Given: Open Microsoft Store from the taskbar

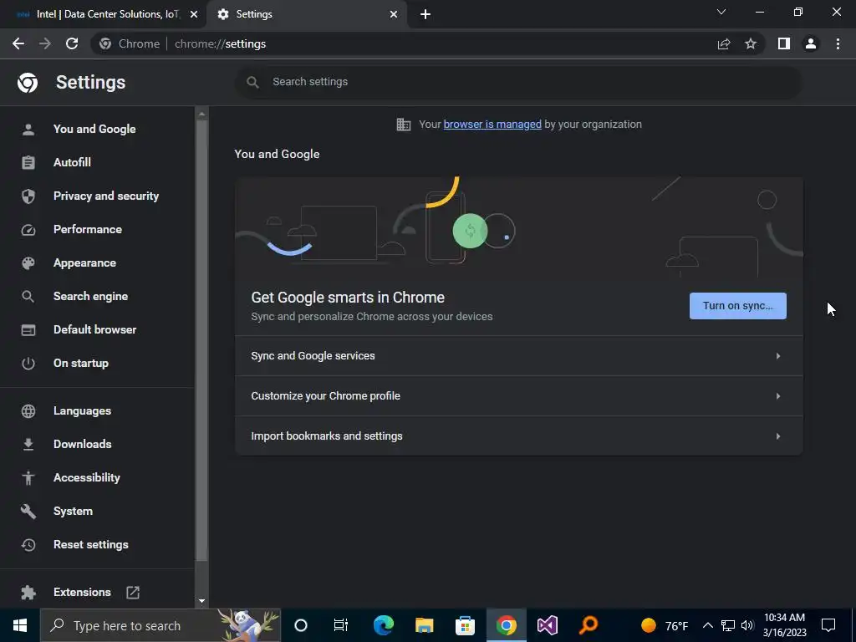Looking at the screenshot, I should 465,625.
